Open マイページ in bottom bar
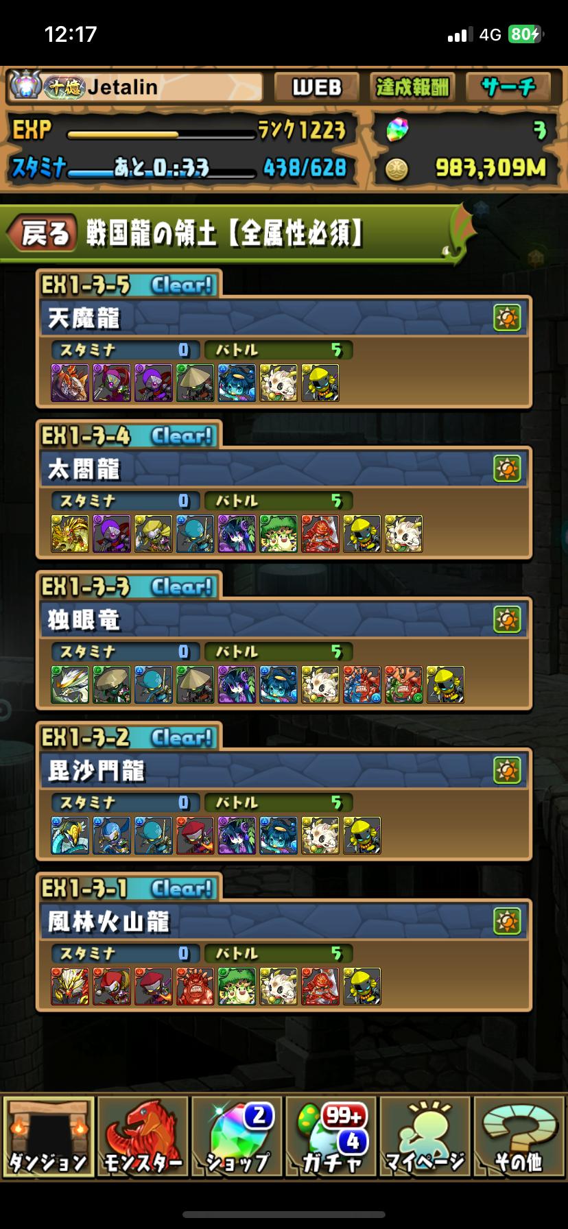This screenshot has height=1229, width=568. [x=425, y=1136]
